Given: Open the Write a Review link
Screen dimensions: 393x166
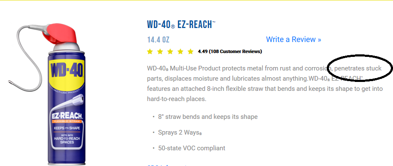Looking at the screenshot, I should click(x=294, y=39).
